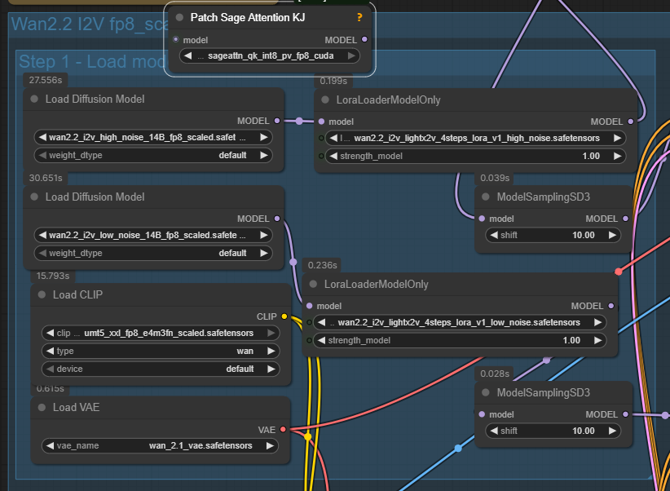Open the wan2.2_i2v_high_noise_14B_fp8_scaled model dropdown
This screenshot has width=670, height=491.
tap(153, 137)
